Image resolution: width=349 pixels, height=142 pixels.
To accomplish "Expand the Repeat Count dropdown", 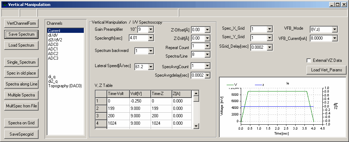I will [208, 46].
